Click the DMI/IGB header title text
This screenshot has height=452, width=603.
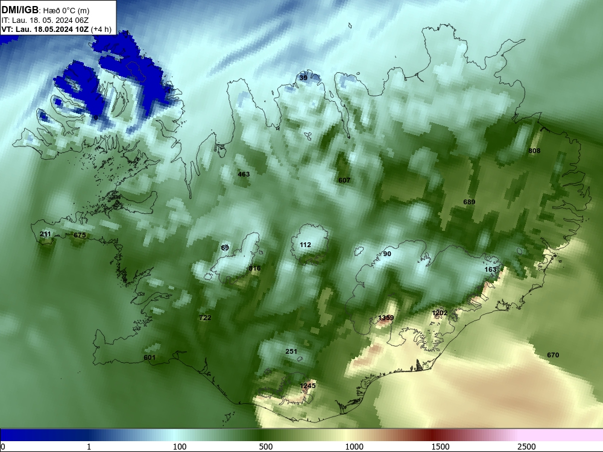pos(20,10)
